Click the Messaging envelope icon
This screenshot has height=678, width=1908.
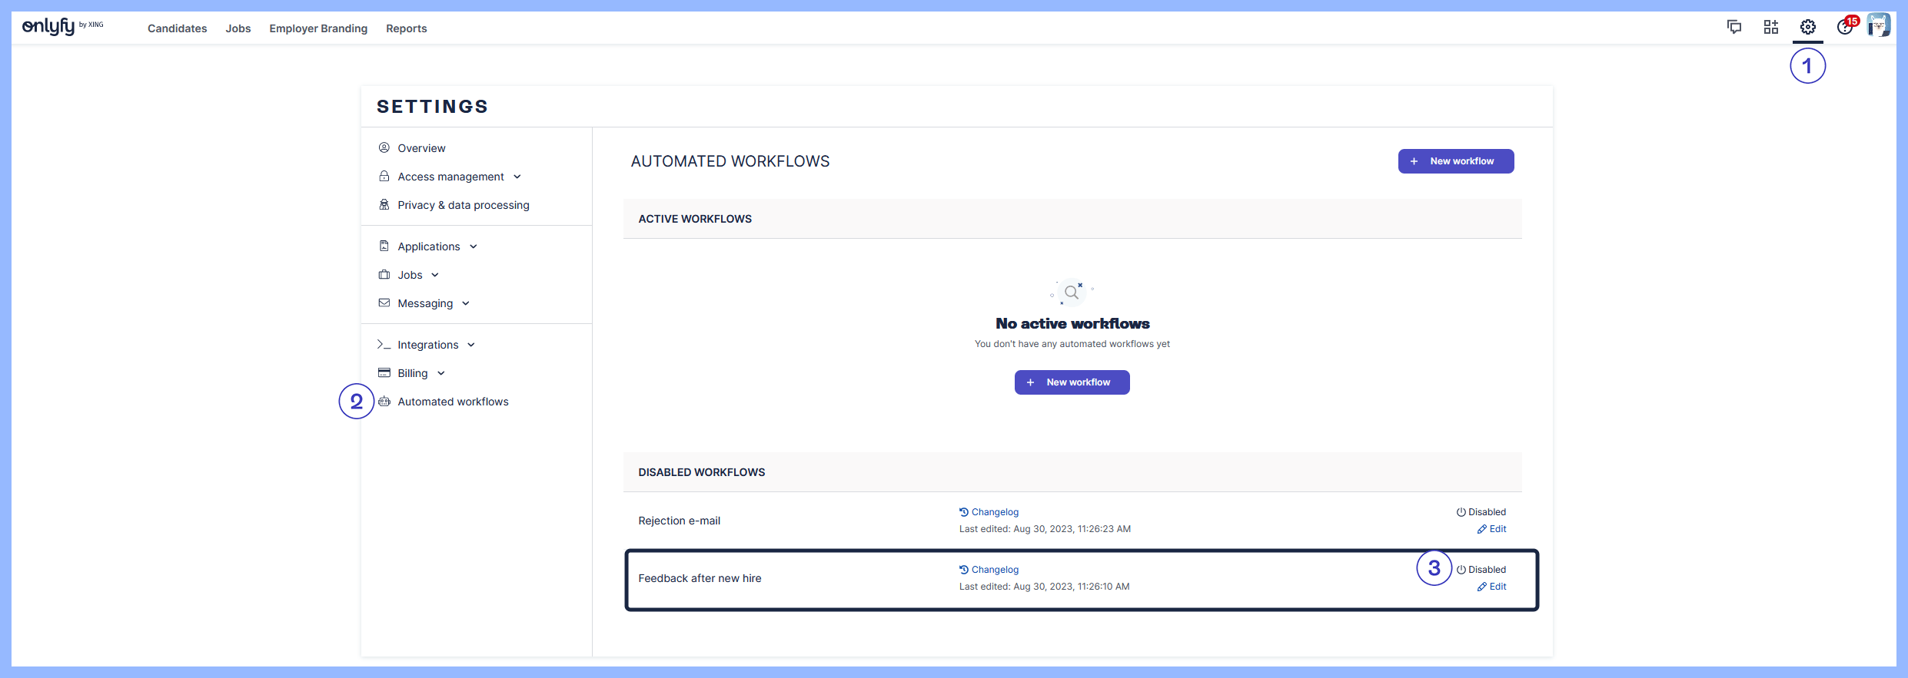tap(384, 303)
